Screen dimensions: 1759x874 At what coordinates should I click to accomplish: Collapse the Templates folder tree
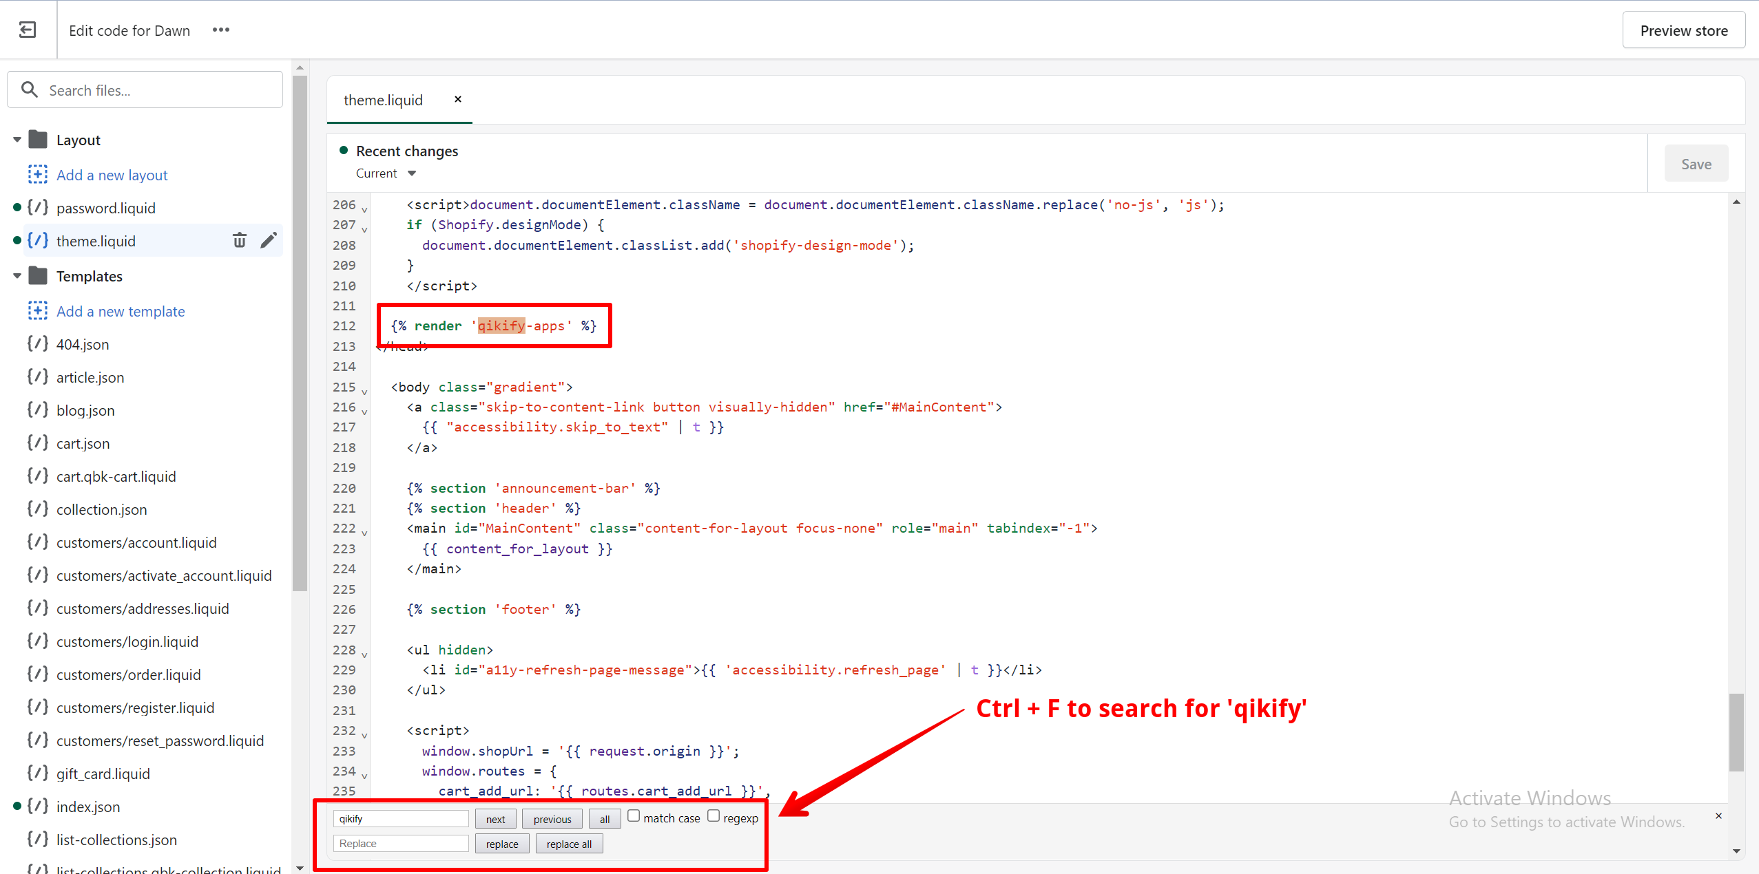click(x=17, y=276)
